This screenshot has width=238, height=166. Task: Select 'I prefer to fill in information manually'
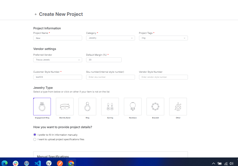coord(35,135)
